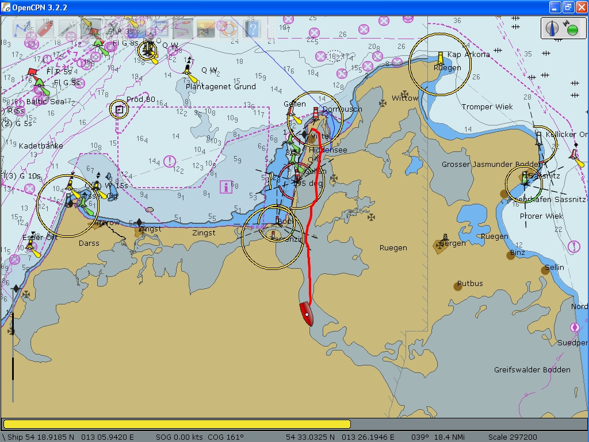Click the Darss label
This screenshot has width=589, height=442.
[x=89, y=243]
